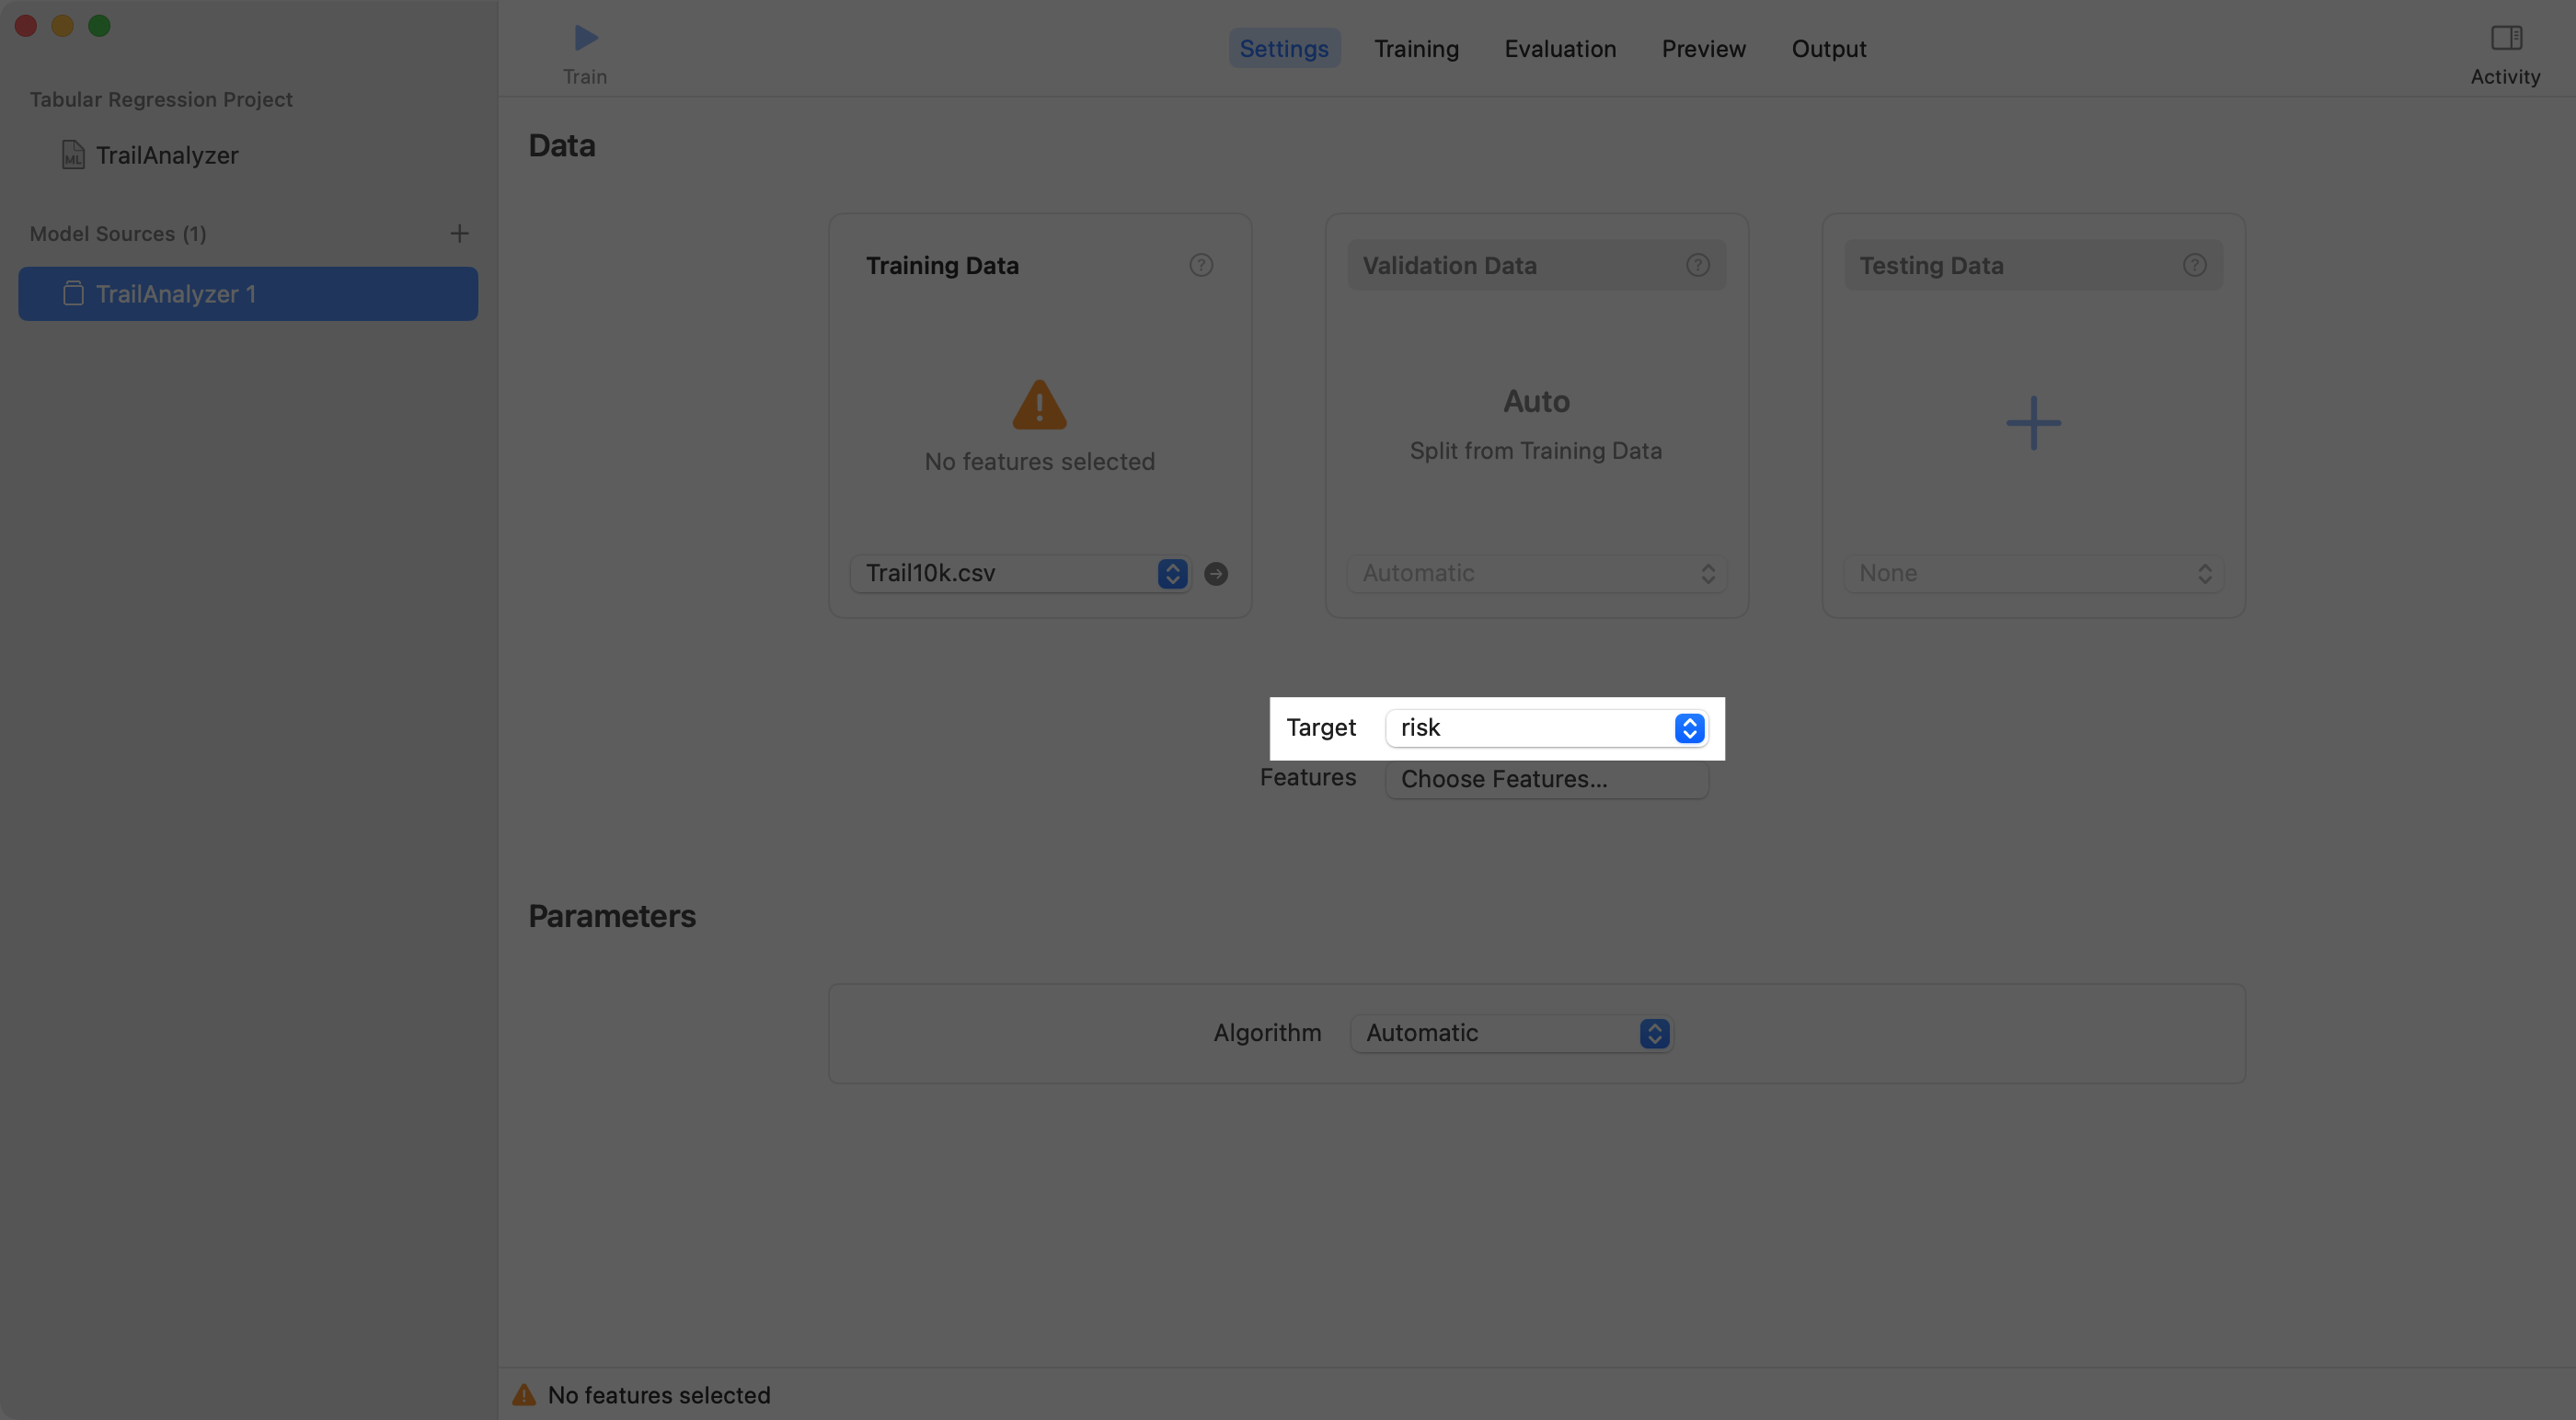
Task: Click the TrailAnalyzer 1 source icon
Action: [73, 293]
